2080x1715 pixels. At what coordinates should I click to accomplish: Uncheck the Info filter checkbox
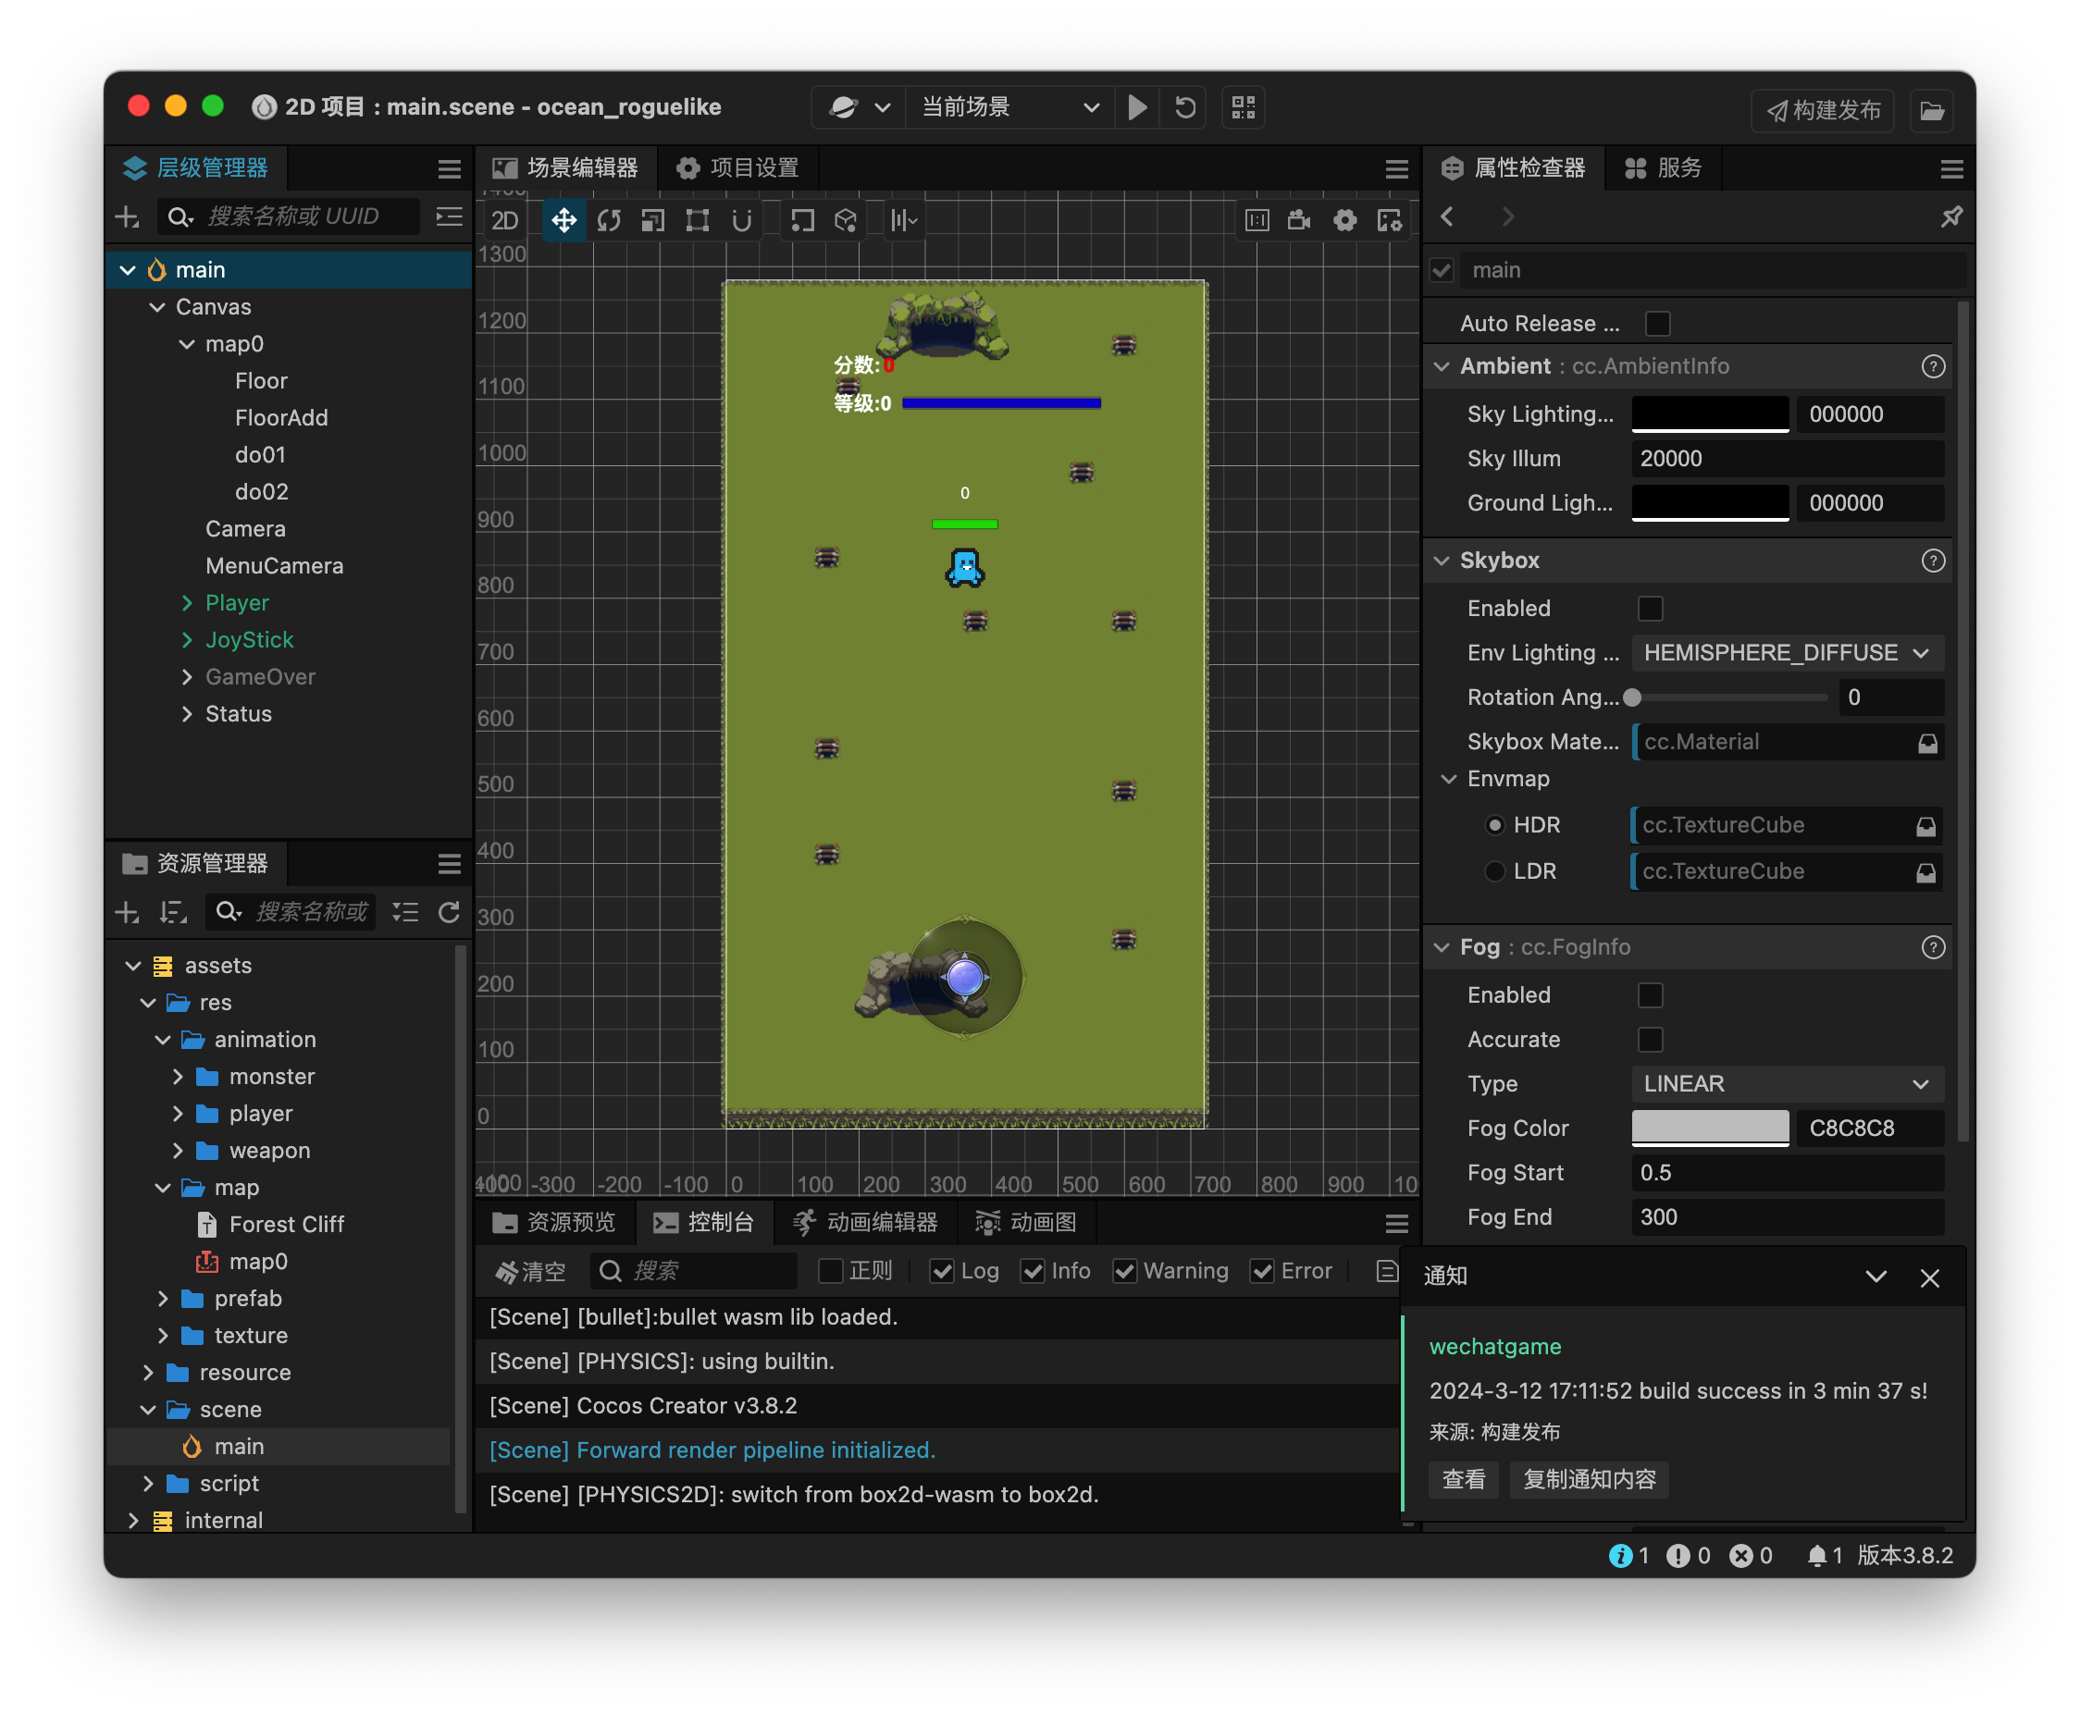pyautogui.click(x=1033, y=1270)
